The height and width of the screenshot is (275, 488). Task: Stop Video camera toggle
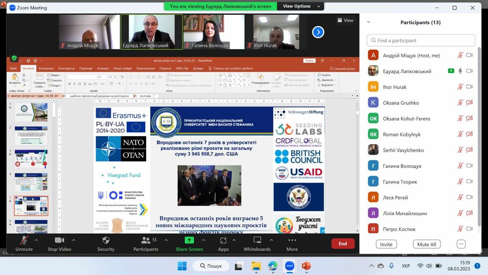click(59, 240)
